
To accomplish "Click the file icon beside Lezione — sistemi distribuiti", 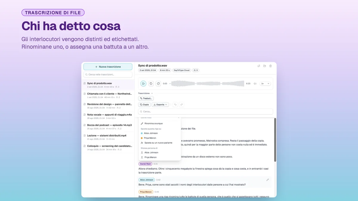I will pyautogui.click(x=85, y=136).
